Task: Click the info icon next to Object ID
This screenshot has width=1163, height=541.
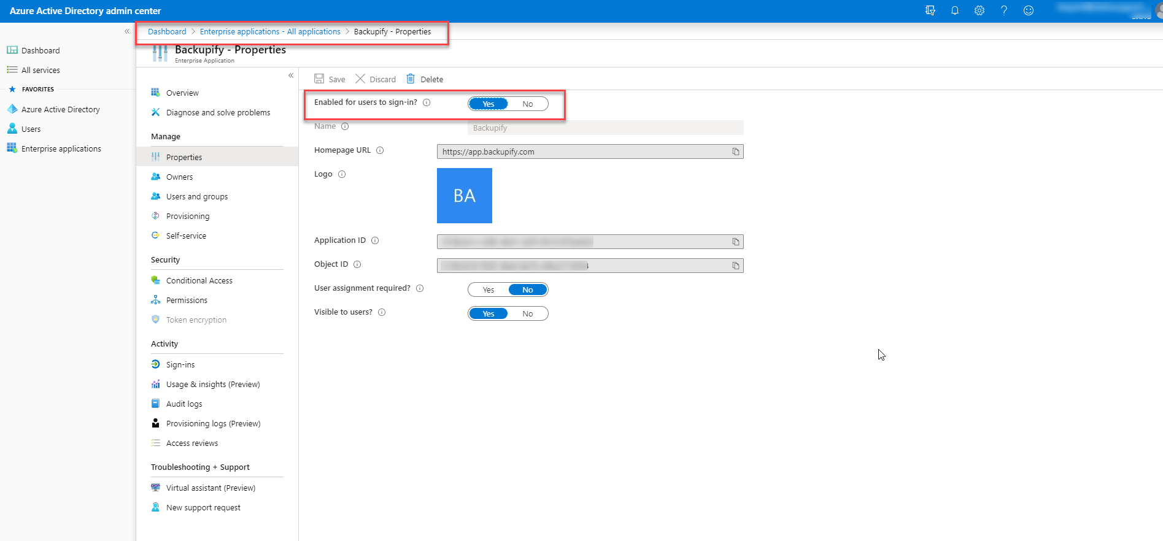Action: click(357, 264)
